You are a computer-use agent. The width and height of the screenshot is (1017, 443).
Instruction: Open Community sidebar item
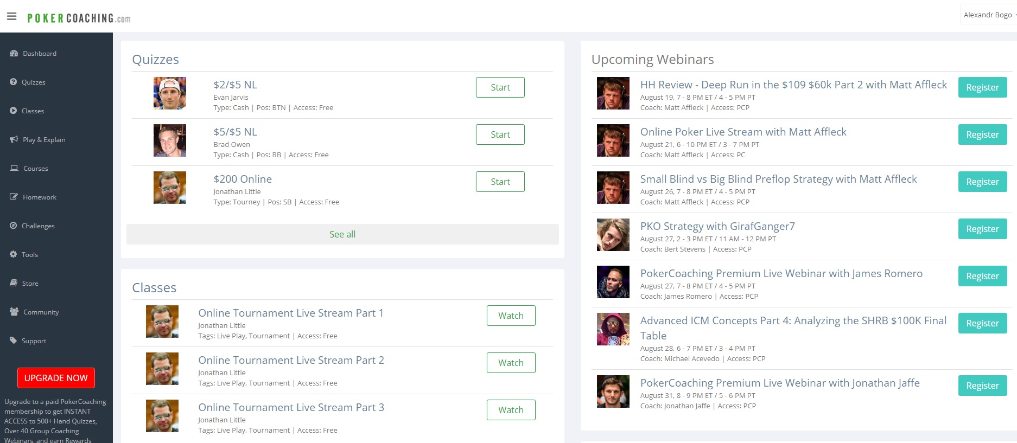41,312
